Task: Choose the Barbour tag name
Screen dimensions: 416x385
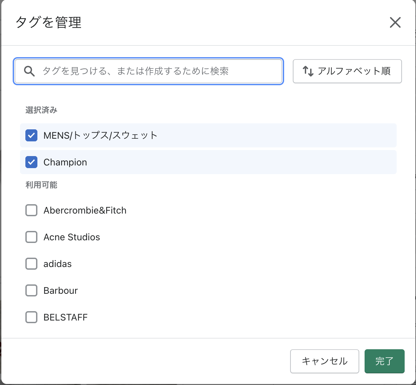Action: (60, 291)
